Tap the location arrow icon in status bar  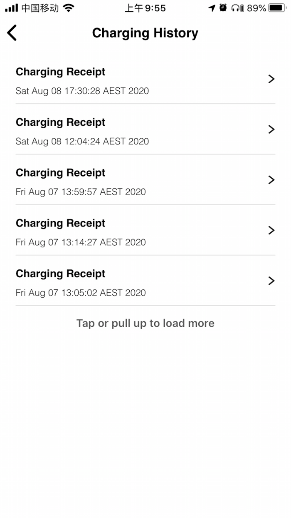point(212,7)
